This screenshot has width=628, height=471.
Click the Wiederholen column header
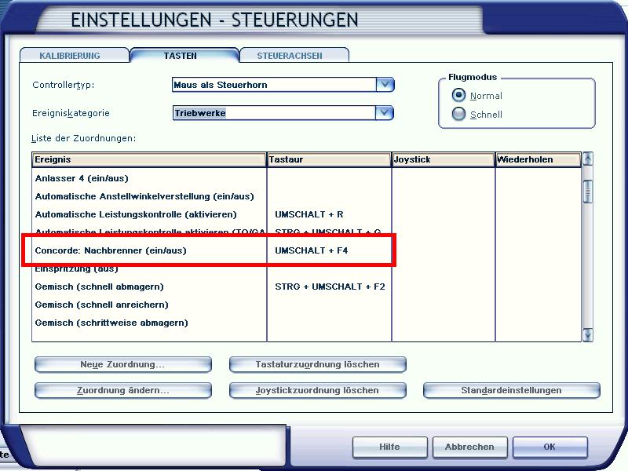click(x=539, y=159)
